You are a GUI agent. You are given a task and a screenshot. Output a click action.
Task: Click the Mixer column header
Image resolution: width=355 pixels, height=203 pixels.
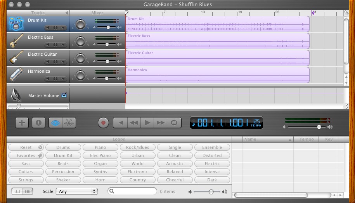tap(97, 13)
